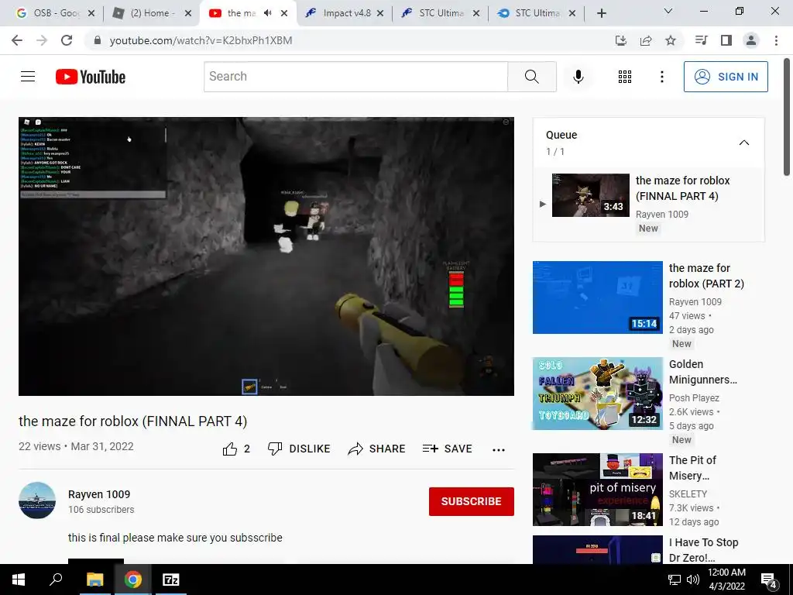
Task: Open tab search dropdown chevron
Action: tap(668, 11)
